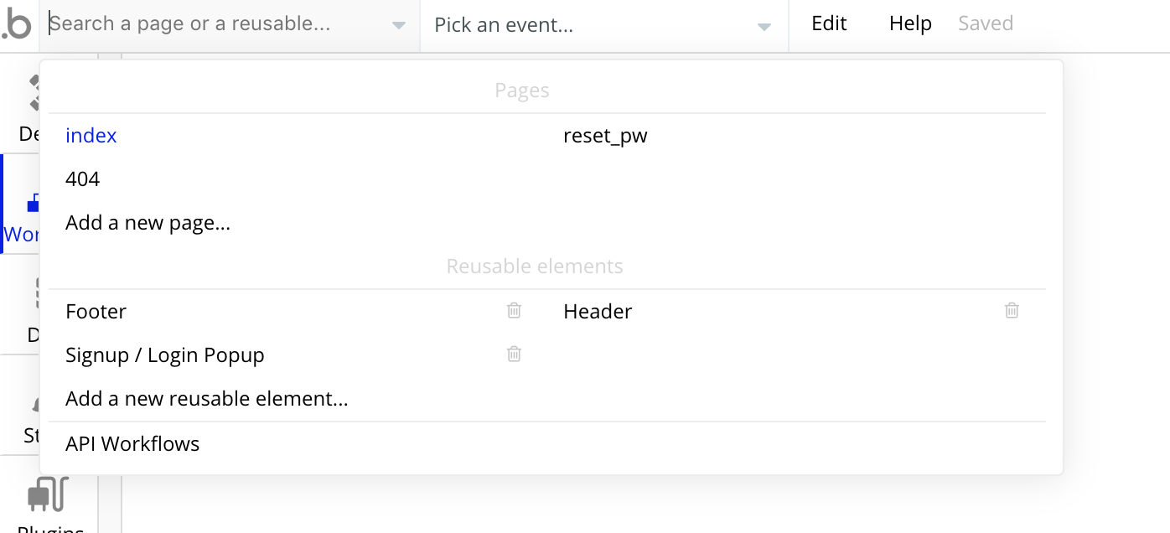The width and height of the screenshot is (1170, 533).
Task: Click Add a new page...
Action: (x=148, y=223)
